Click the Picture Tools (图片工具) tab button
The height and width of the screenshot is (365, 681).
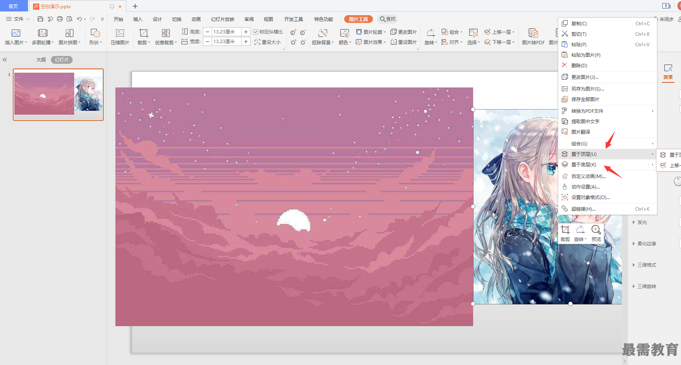[358, 19]
